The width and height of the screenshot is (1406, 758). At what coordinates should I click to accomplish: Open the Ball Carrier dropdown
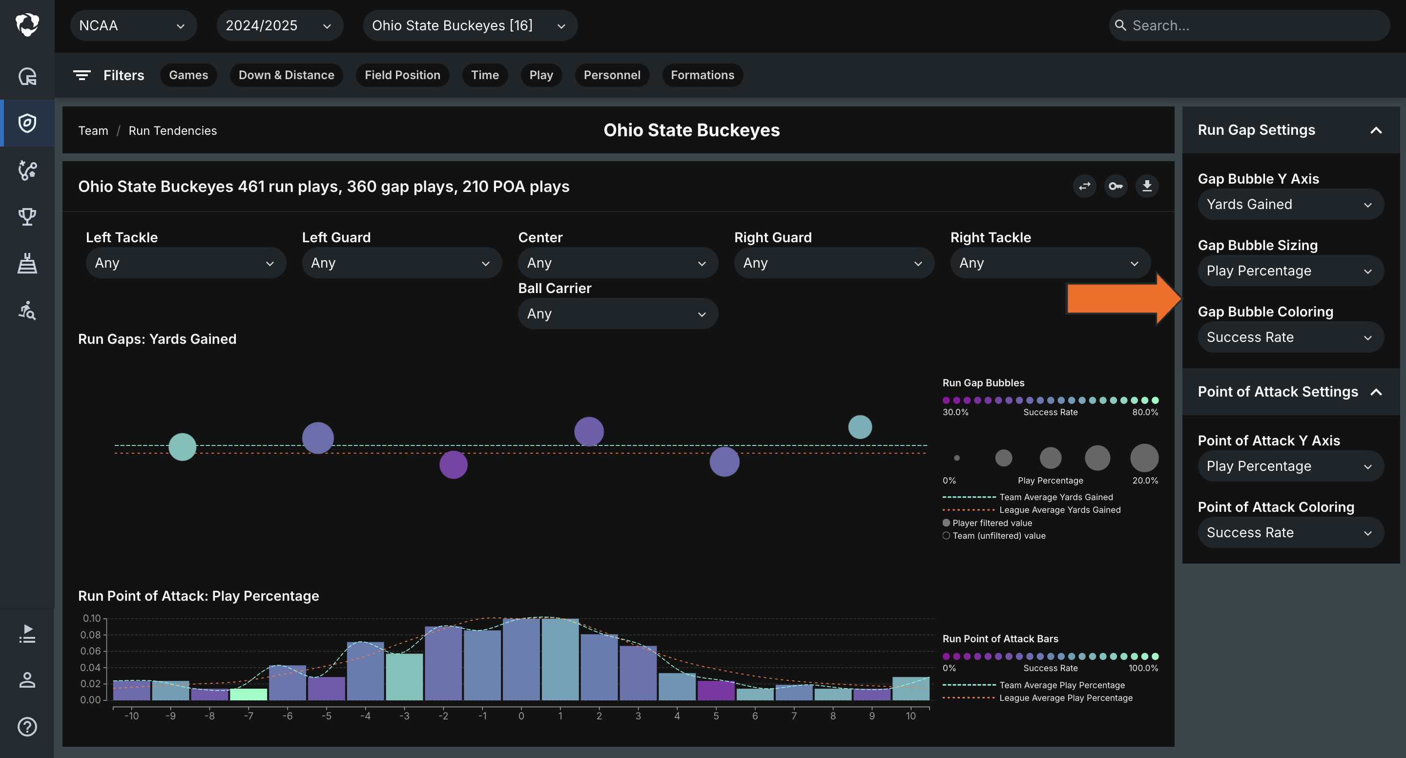pyautogui.click(x=618, y=314)
